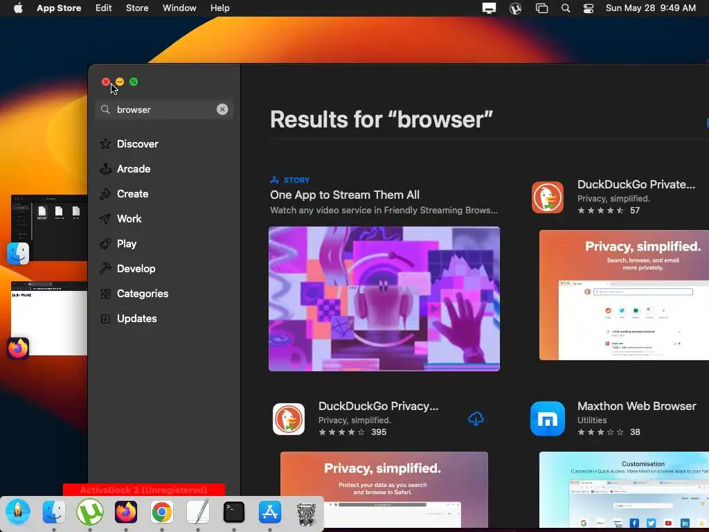Open Google Chrome from the dock

[x=162, y=512]
